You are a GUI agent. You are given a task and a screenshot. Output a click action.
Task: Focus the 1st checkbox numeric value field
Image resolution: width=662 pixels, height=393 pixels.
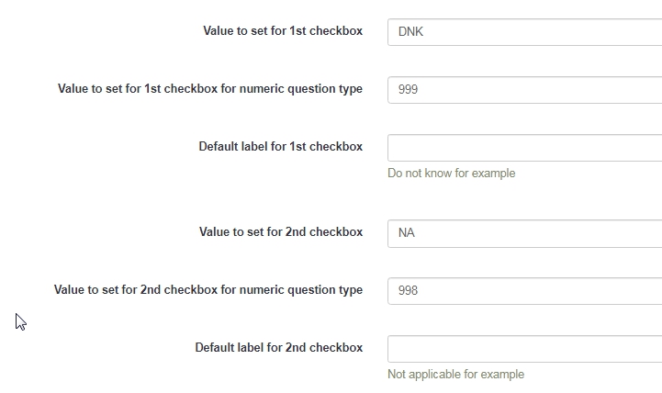coord(524,90)
